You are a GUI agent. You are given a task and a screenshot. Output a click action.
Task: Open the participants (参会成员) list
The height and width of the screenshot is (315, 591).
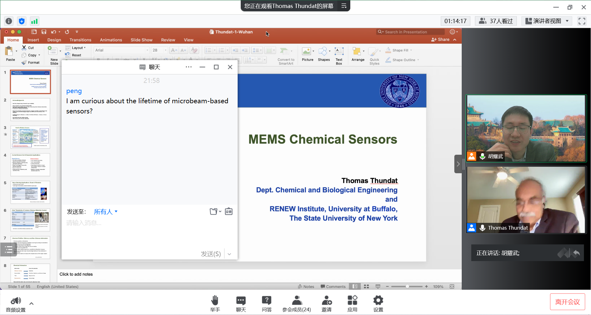click(296, 301)
